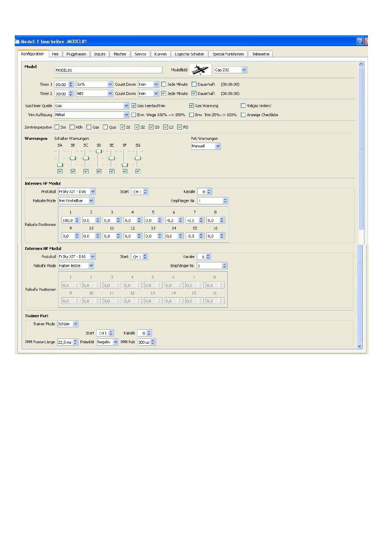The height and width of the screenshot is (560, 380).
Task: Click the Internes HF Modul Kanäle field showing 8
Action: coord(204,192)
